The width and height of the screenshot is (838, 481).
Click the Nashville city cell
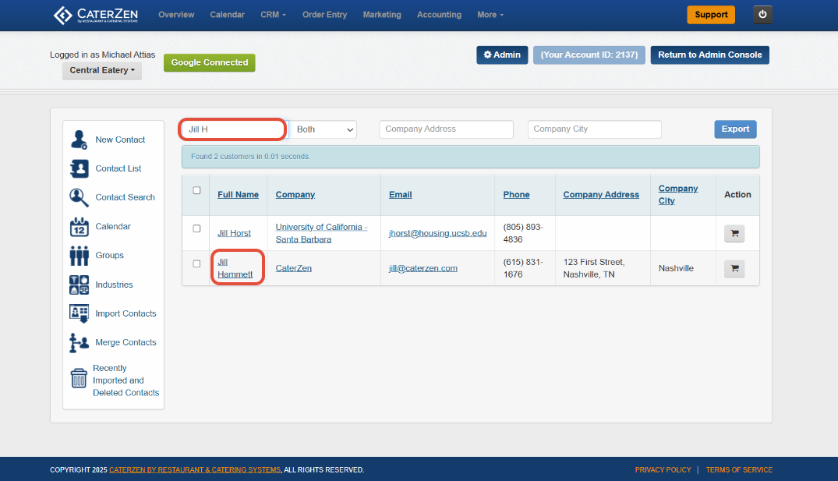(676, 268)
